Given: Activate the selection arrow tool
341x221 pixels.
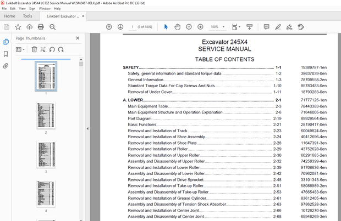Looking at the screenshot, I should pyautogui.click(x=166, y=27).
